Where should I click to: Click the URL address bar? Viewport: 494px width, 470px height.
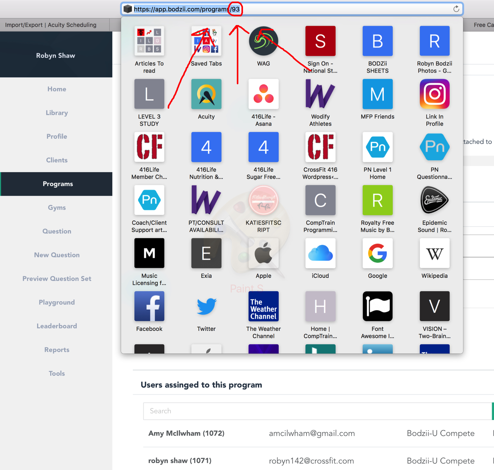pos(292,9)
